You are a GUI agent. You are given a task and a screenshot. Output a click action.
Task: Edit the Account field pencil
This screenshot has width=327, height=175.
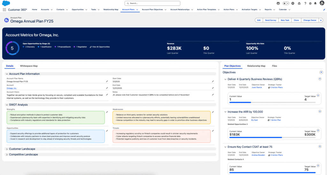(x=107, y=88)
